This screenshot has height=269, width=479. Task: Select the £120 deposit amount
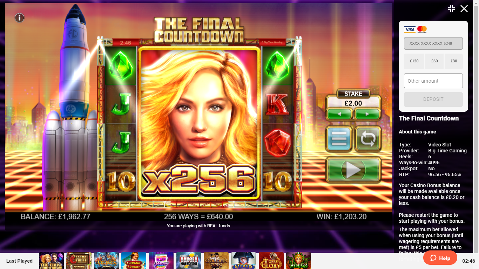(414, 61)
